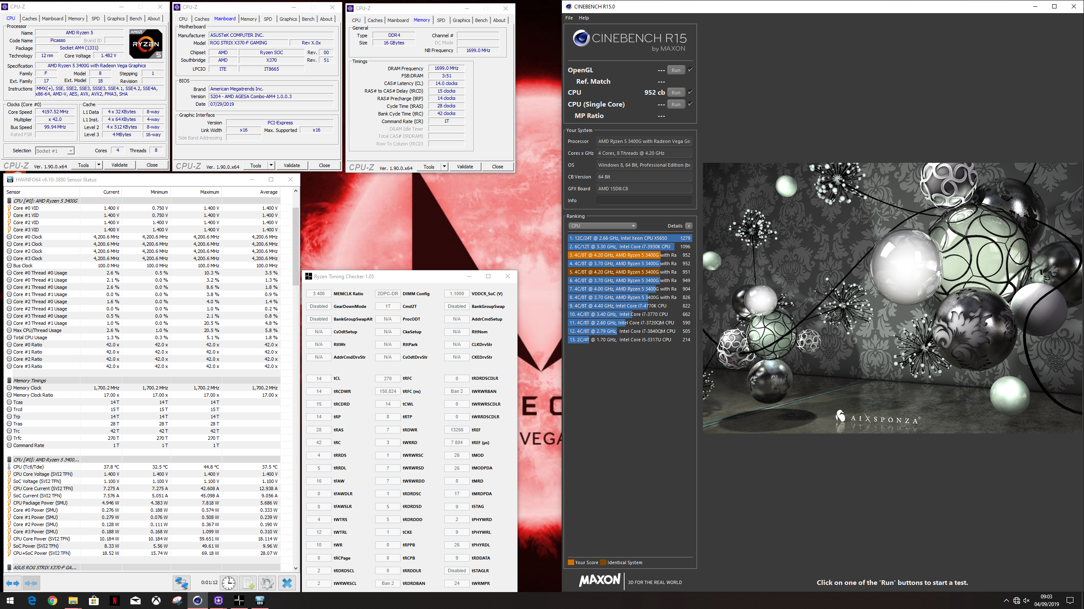Click the Cinebench render preview image
This screenshot has height=609, width=1084.
click(x=893, y=298)
